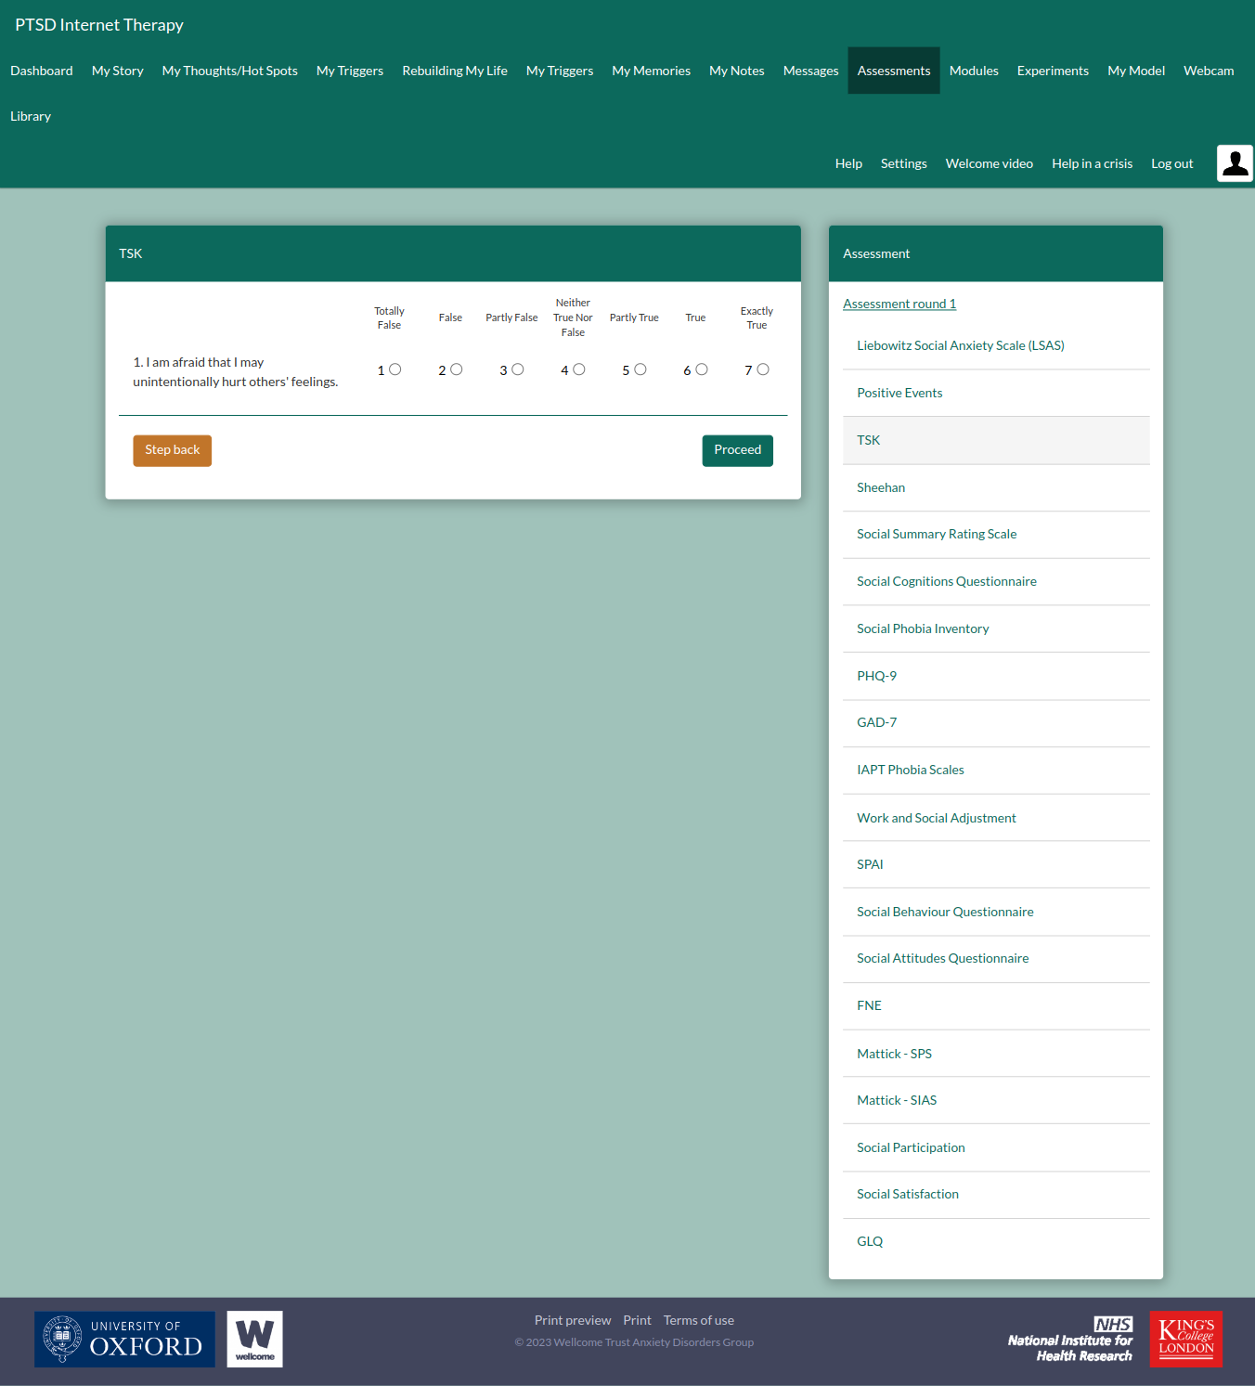Open Help in a crisis link
The width and height of the screenshot is (1255, 1386).
pos(1092,163)
